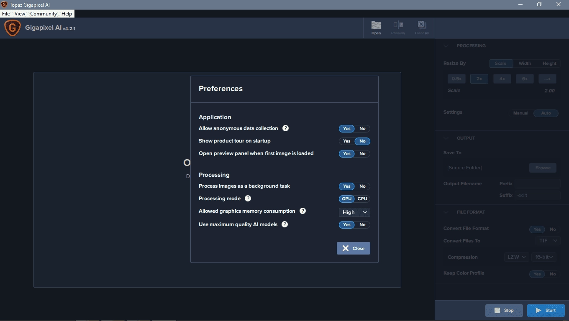The height and width of the screenshot is (321, 569).
Task: Set anonymous data collection to Yes
Action: pyautogui.click(x=346, y=129)
